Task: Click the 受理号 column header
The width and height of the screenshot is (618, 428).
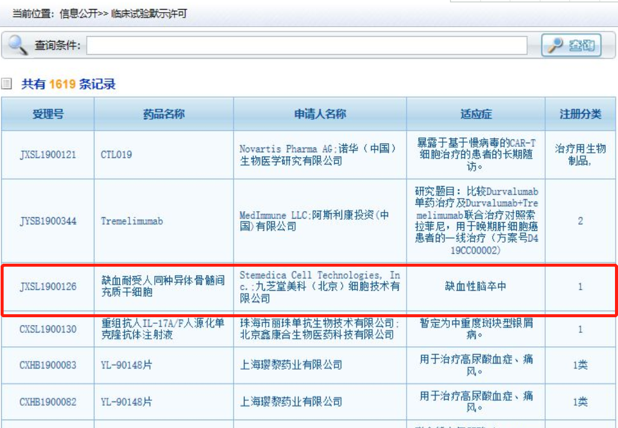Action: [48, 114]
